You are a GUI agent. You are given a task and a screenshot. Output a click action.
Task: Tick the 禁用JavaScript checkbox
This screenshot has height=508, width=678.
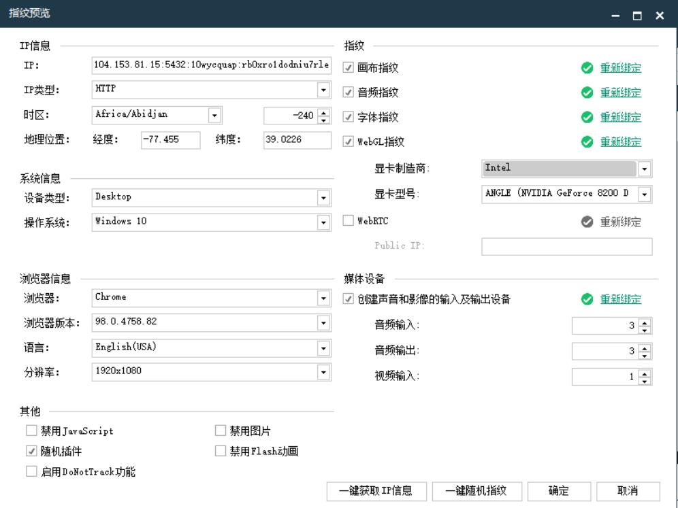tap(31, 430)
